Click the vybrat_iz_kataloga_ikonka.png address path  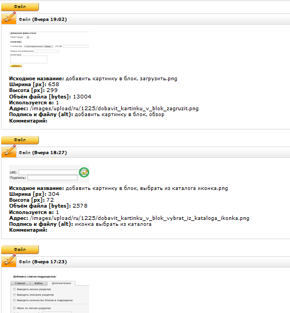coord(139,218)
